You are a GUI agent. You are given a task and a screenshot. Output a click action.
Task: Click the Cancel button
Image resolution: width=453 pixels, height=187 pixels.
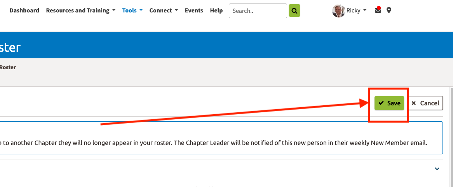coord(426,103)
